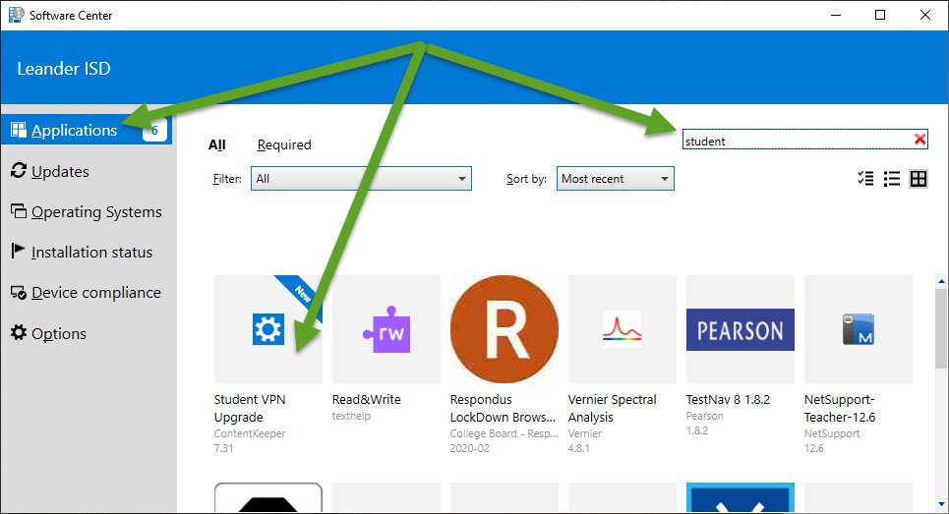Open the Updates section
Image resolution: width=949 pixels, height=514 pixels.
(60, 172)
